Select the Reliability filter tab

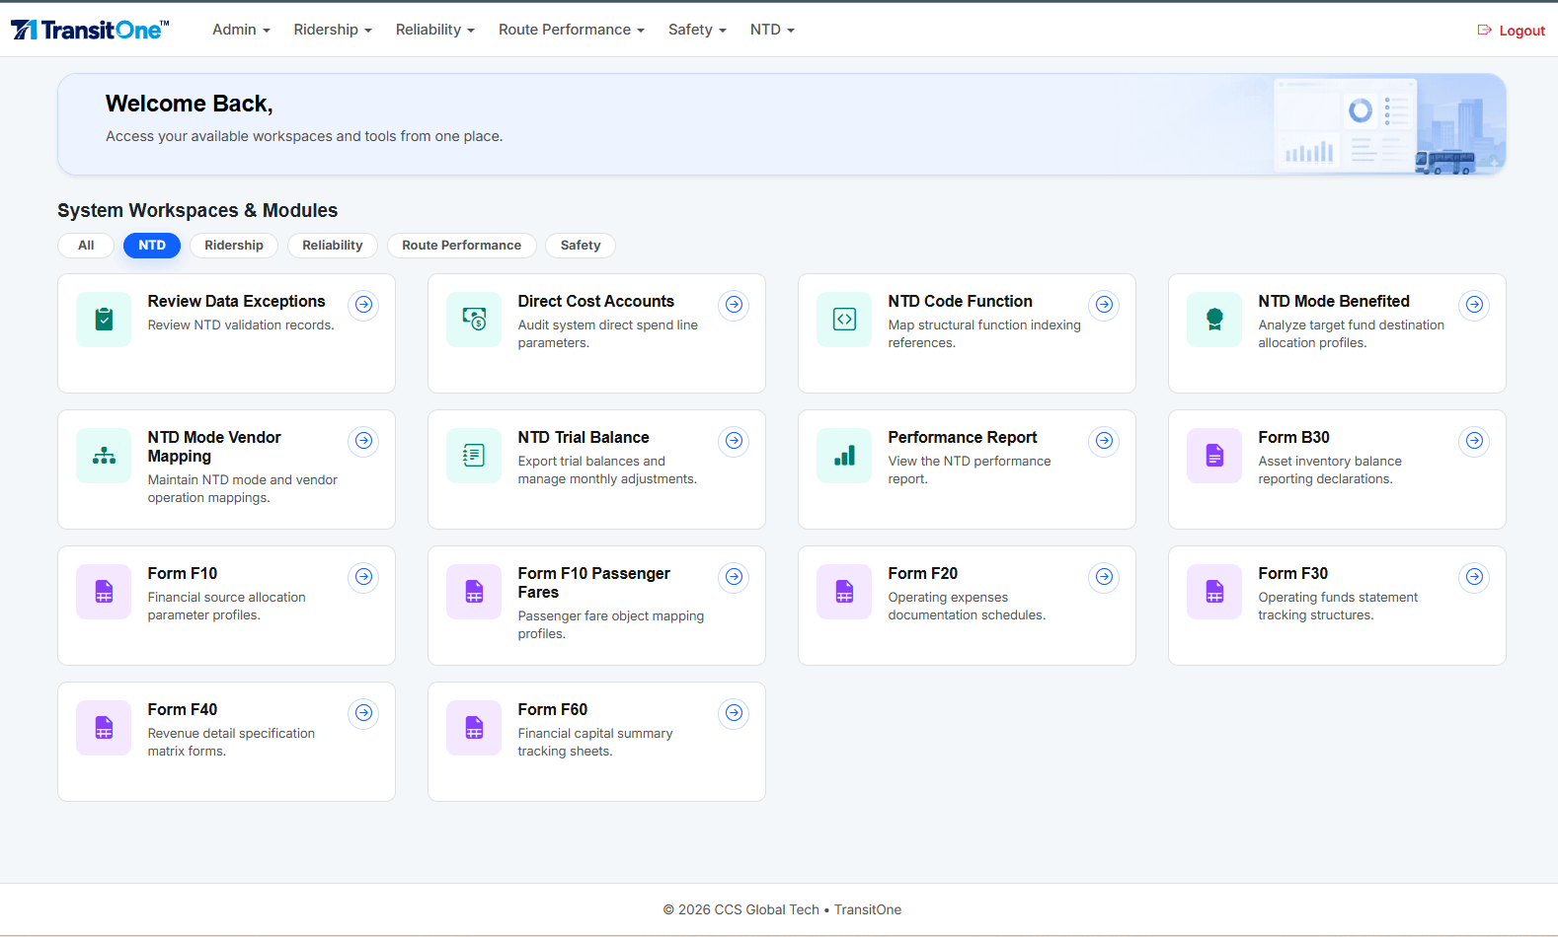[333, 246]
